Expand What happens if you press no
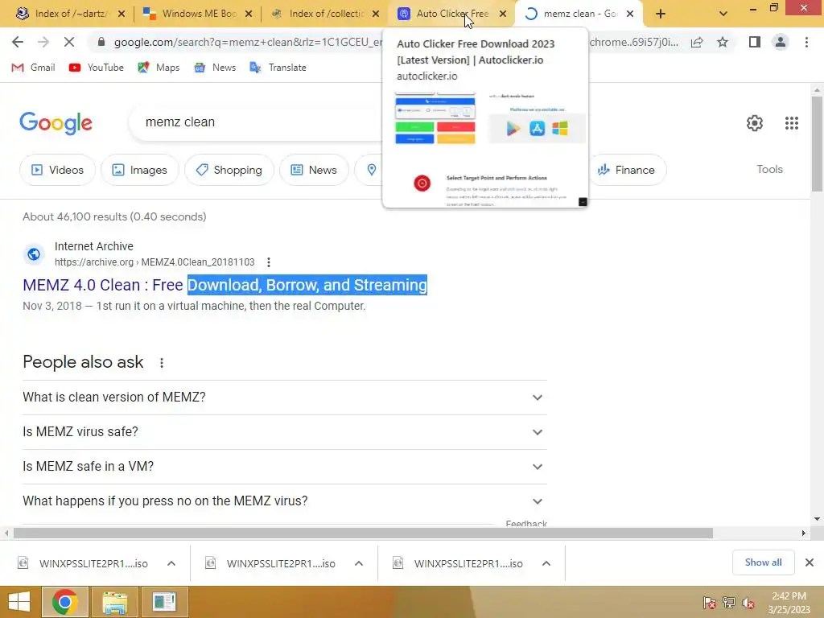This screenshot has width=824, height=618. click(x=284, y=501)
